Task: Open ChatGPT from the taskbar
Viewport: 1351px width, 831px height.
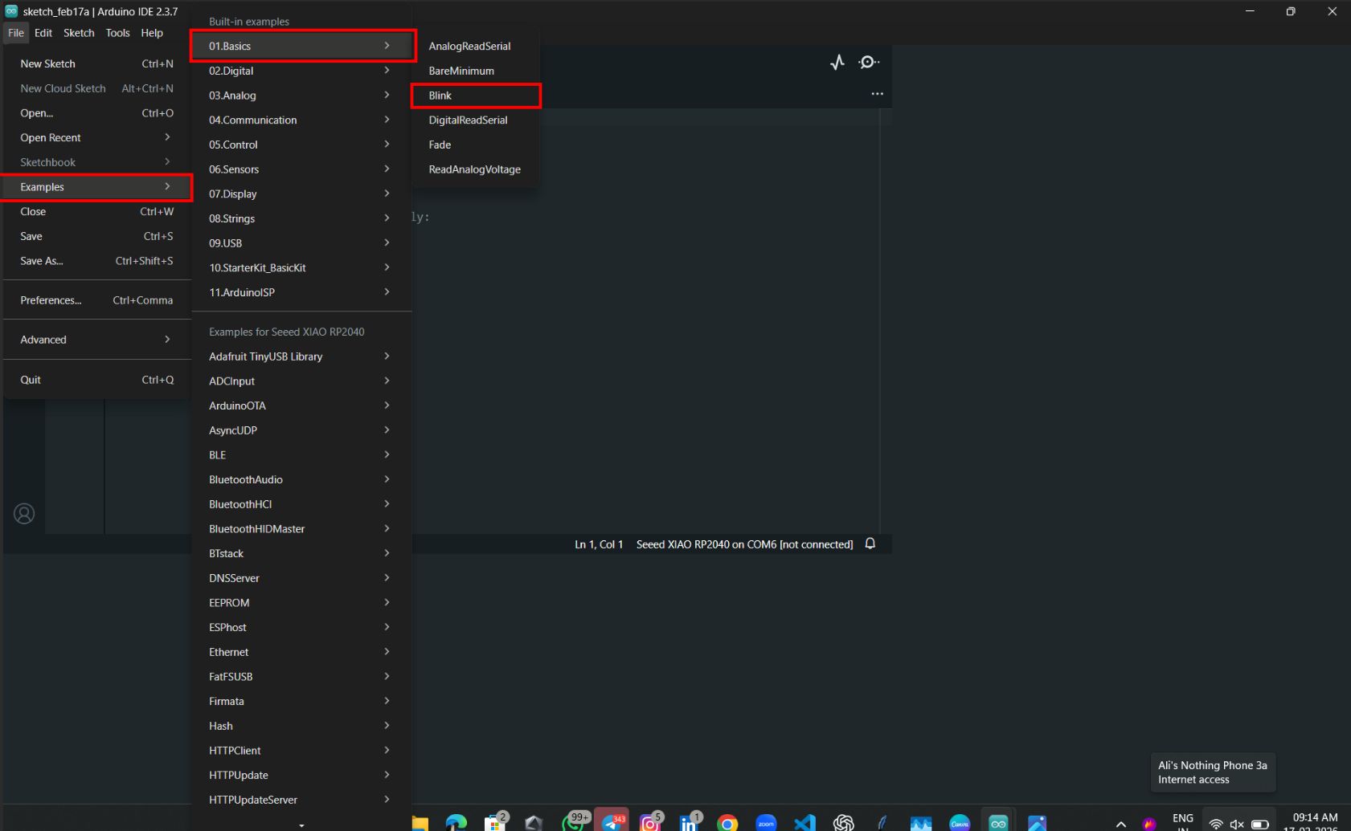Action: click(843, 822)
